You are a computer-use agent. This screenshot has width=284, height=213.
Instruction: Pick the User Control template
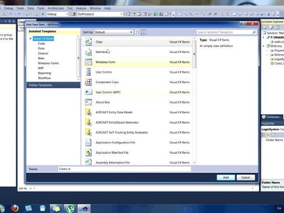137,72
